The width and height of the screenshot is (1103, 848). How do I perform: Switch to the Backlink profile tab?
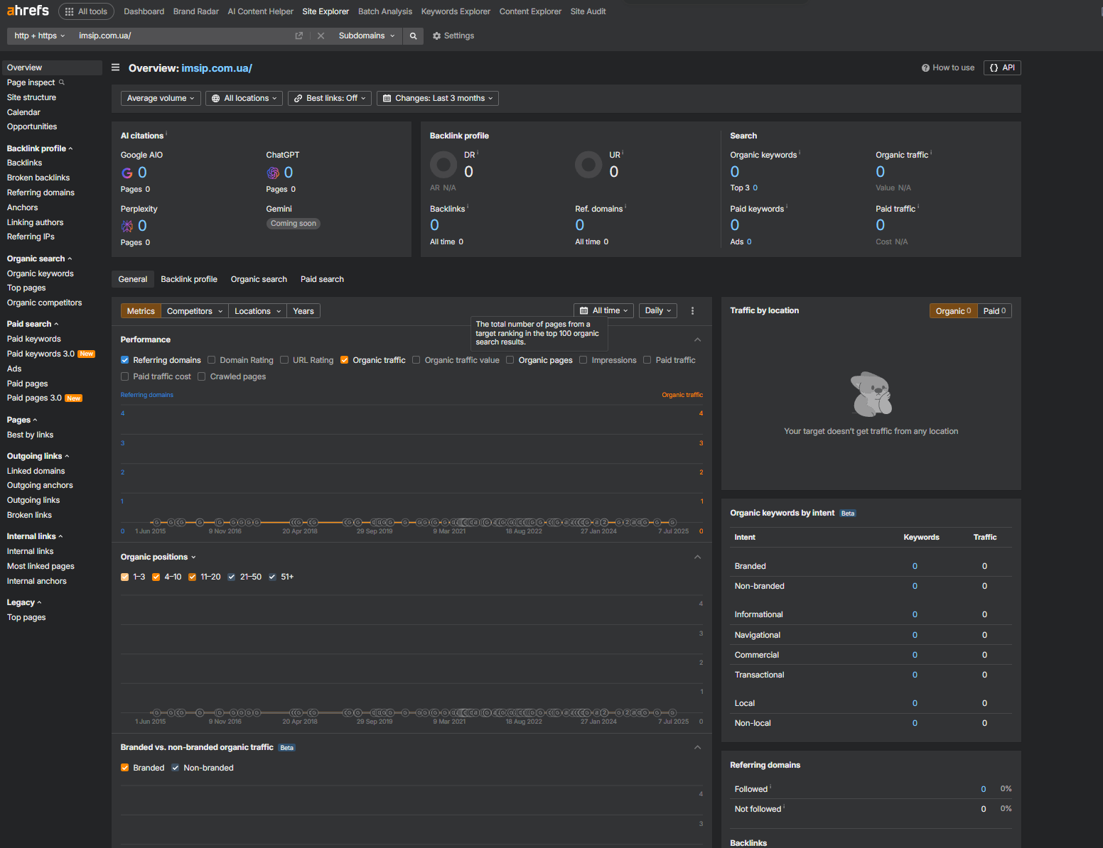[189, 279]
